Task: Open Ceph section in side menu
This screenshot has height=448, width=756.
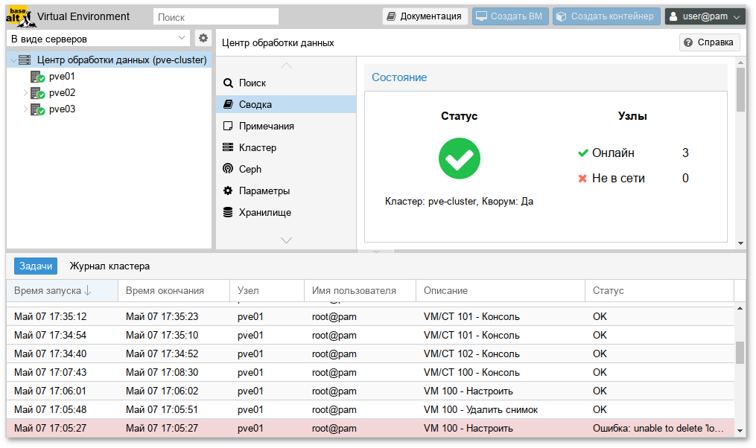Action: click(x=250, y=169)
